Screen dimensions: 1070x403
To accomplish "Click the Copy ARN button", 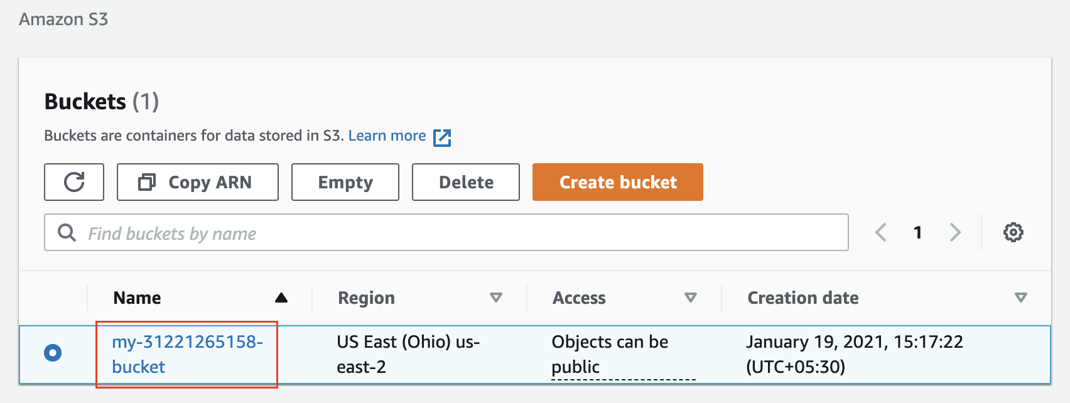I will [198, 182].
